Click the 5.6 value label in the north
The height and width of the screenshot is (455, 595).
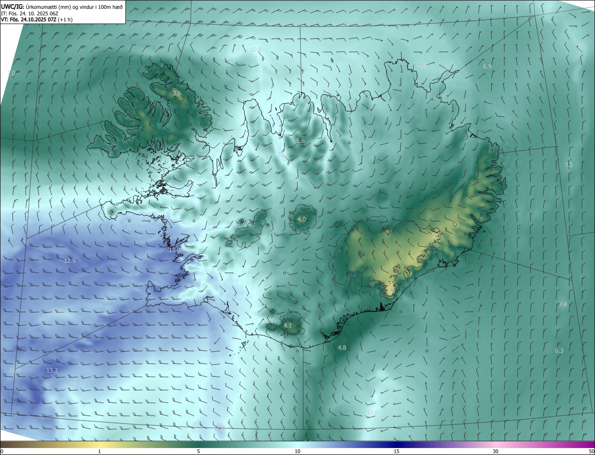[x=300, y=141]
